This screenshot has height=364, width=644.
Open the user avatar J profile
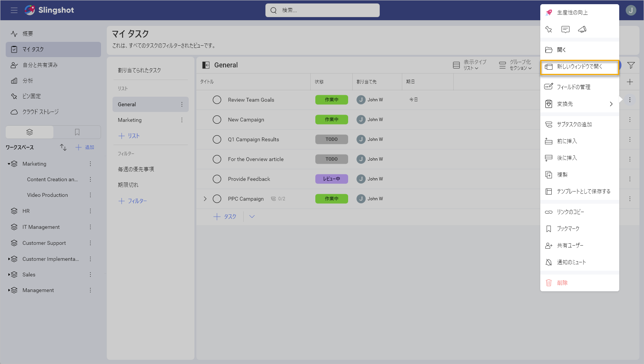[631, 10]
